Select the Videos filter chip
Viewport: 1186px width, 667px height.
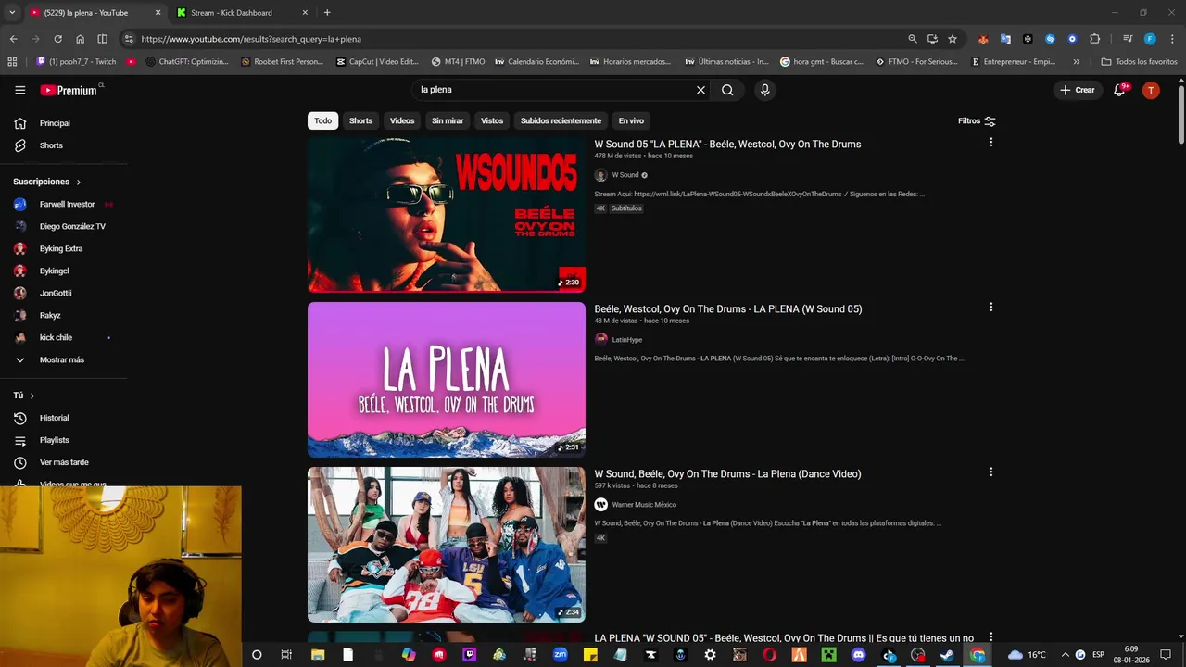402,120
